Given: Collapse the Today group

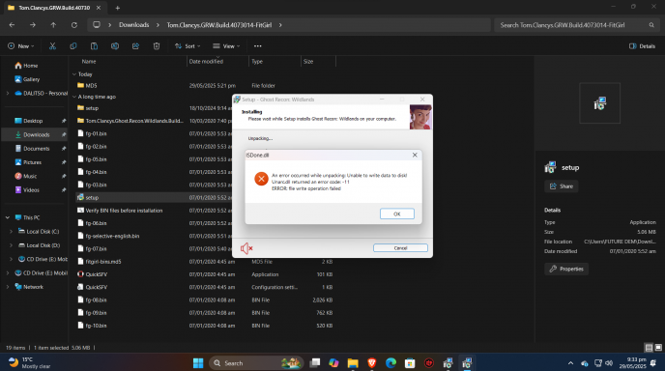Looking at the screenshot, I should pyautogui.click(x=74, y=74).
